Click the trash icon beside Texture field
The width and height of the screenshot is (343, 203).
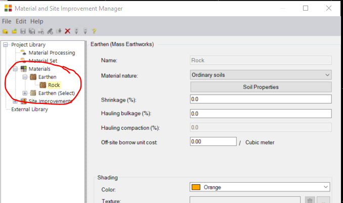click(x=310, y=201)
